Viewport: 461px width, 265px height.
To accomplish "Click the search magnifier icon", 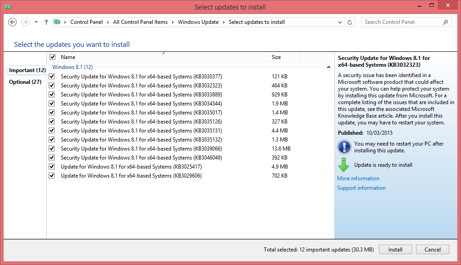I will [x=445, y=22].
